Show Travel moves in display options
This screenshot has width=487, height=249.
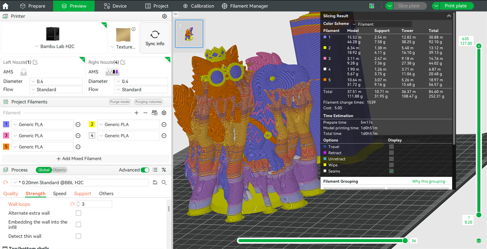[x=391, y=147]
